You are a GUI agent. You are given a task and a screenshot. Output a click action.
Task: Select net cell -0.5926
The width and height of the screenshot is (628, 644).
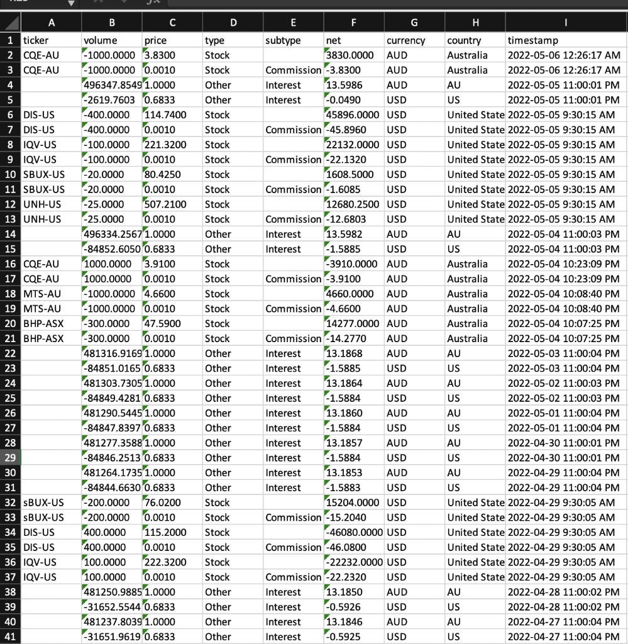pos(354,607)
